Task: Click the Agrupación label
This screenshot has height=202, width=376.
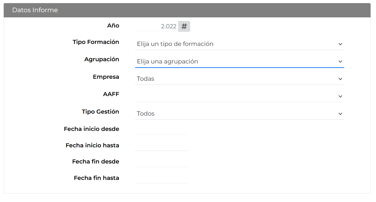Action: pyautogui.click(x=102, y=59)
